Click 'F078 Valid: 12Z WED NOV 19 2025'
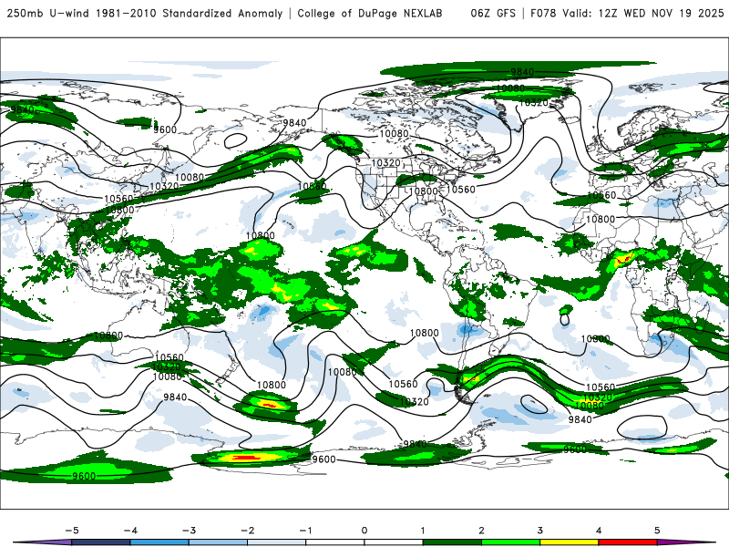 click(627, 14)
